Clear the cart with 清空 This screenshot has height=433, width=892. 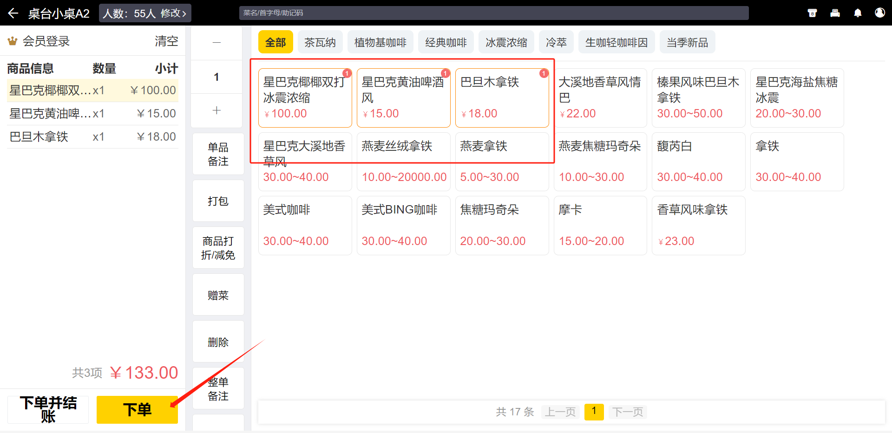click(166, 41)
